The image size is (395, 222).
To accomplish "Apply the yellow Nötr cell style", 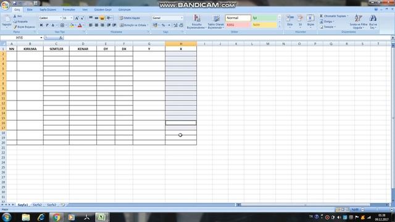I will click(264, 25).
